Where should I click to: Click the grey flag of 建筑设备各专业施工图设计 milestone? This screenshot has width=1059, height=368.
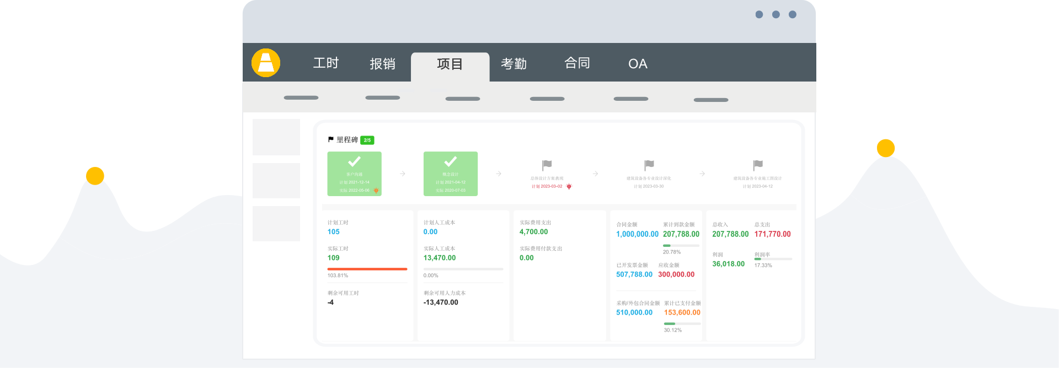pos(758,165)
